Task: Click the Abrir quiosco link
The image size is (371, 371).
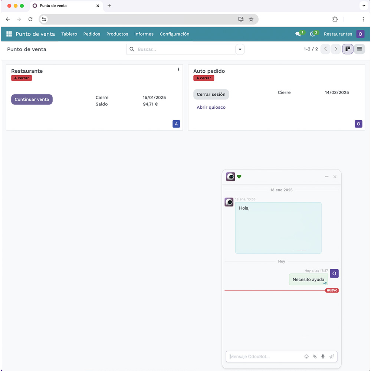Action: [211, 107]
